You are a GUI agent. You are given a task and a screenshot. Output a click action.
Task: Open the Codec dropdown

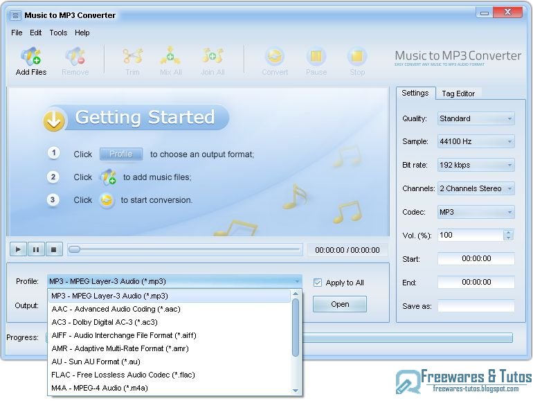click(x=476, y=212)
